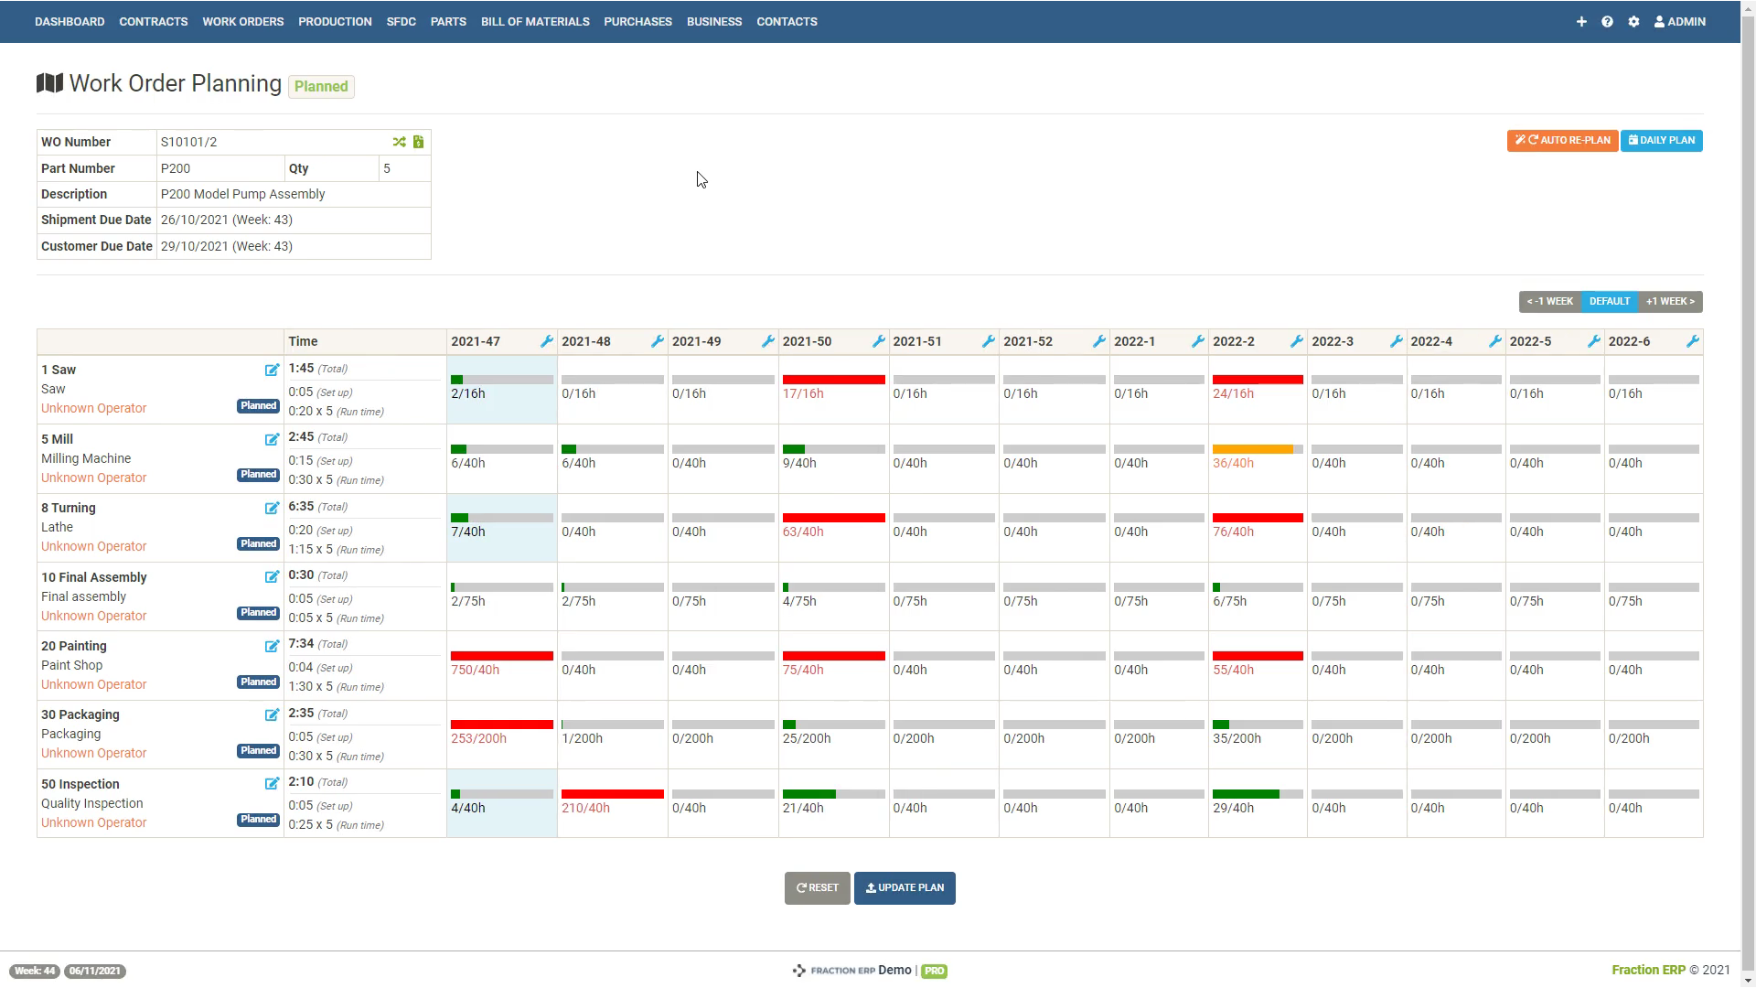Click inside the Qty input field
This screenshot has width=1756, height=988.
(x=404, y=168)
